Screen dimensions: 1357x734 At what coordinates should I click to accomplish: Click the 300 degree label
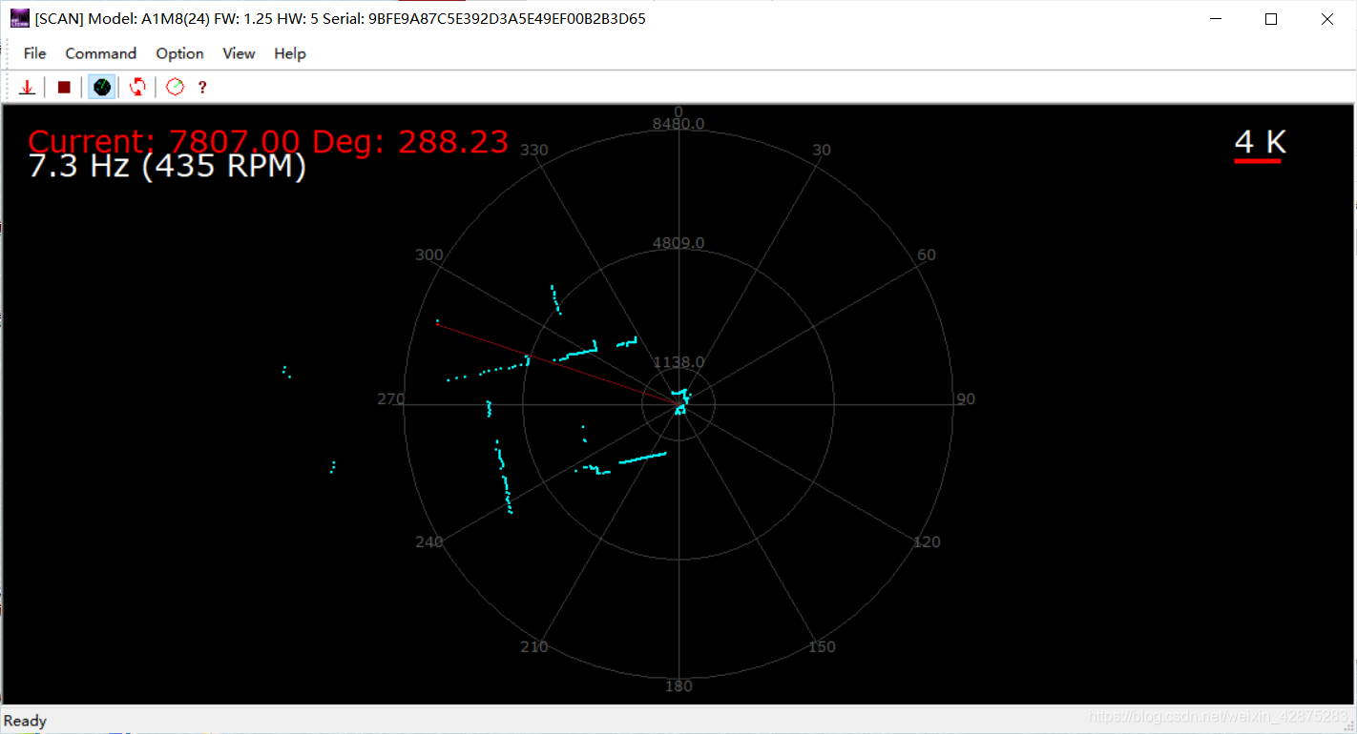tap(429, 255)
